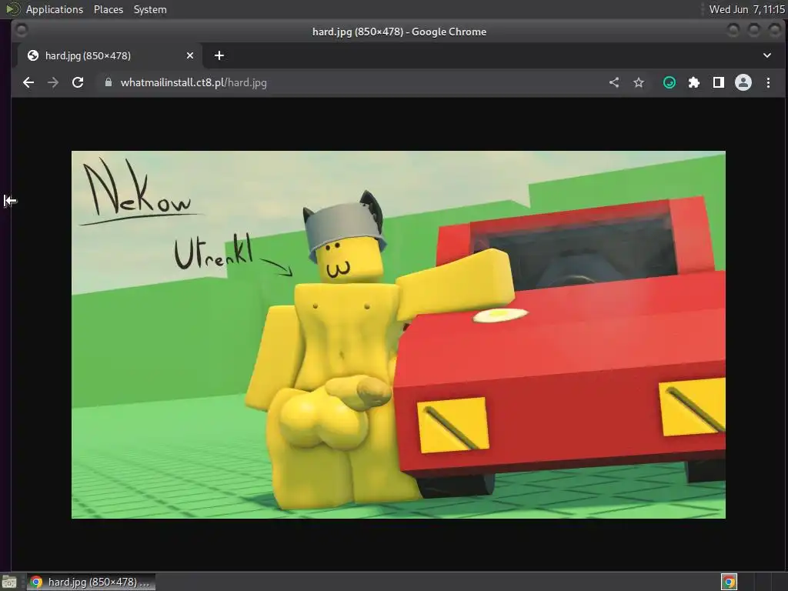This screenshot has height=591, width=788.
Task: Open the Chrome three-dot menu
Action: 768,82
